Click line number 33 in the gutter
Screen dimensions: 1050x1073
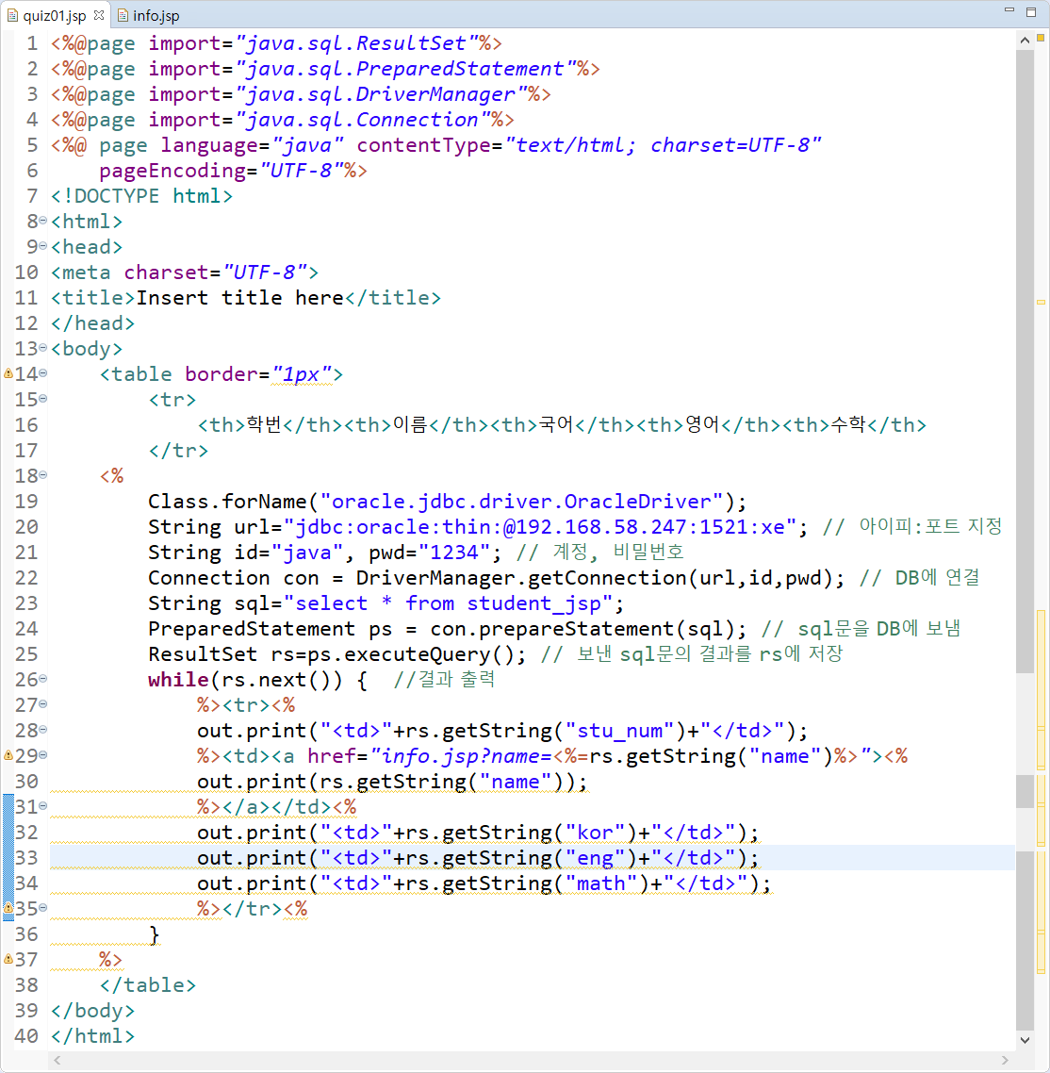pos(26,858)
